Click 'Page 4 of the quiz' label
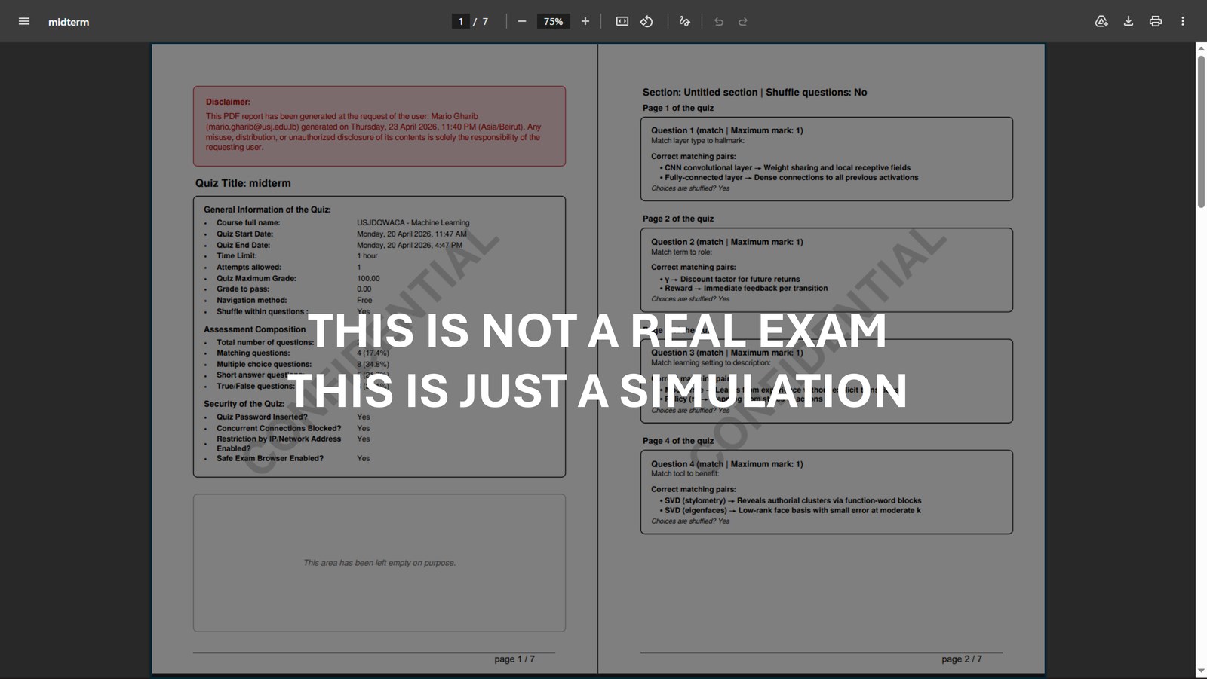 (678, 442)
